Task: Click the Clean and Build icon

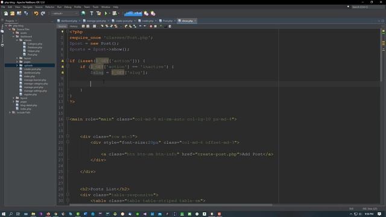Action: pyautogui.click(x=99, y=13)
